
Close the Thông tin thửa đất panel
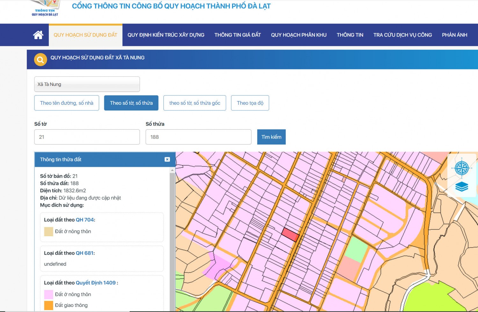167,160
